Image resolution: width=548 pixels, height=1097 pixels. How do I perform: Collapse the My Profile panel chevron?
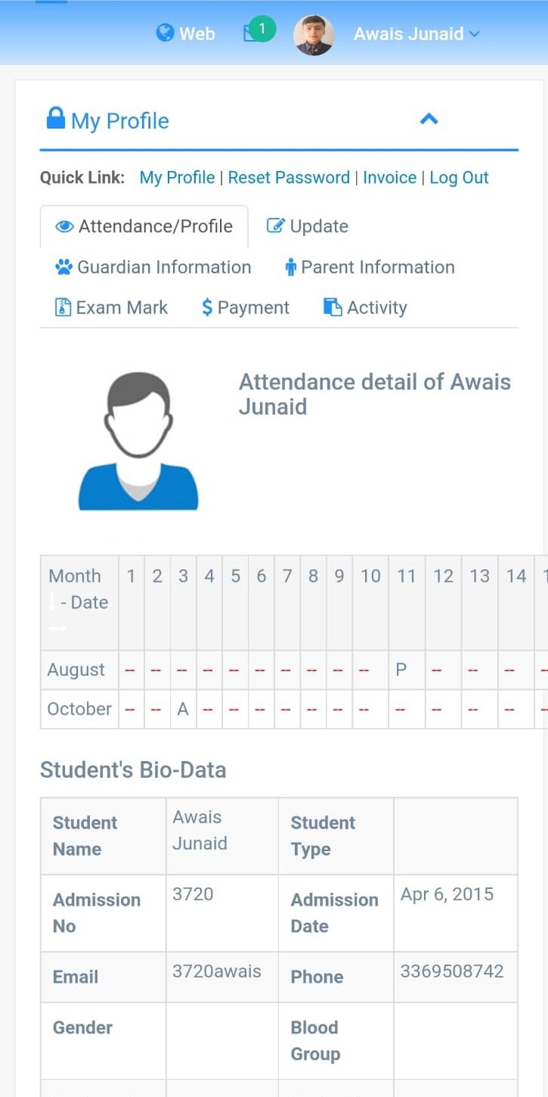click(429, 119)
